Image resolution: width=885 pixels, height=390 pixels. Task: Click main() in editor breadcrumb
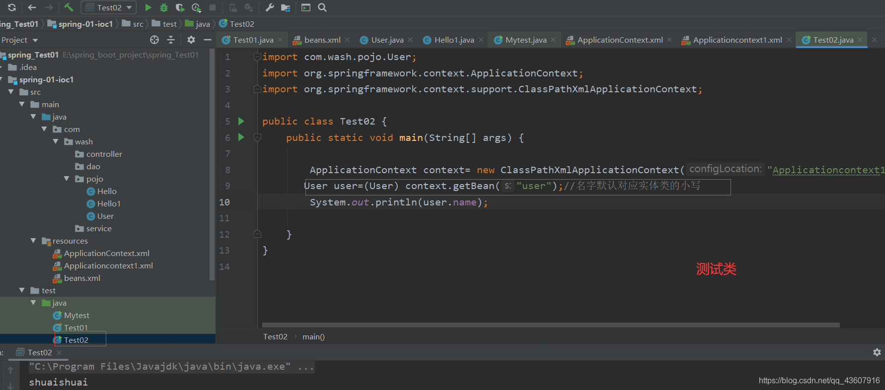[x=313, y=336]
